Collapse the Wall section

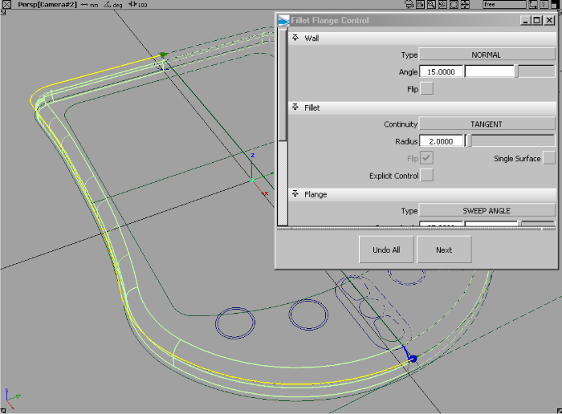295,38
